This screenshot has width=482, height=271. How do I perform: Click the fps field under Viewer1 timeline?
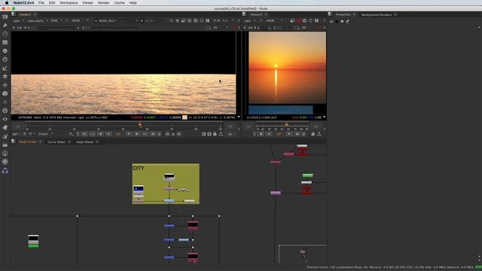15,134
